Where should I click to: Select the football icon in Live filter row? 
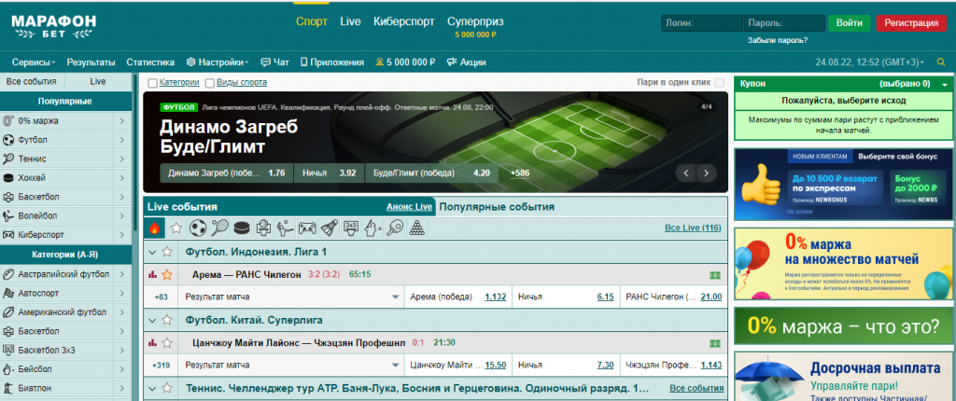(197, 227)
